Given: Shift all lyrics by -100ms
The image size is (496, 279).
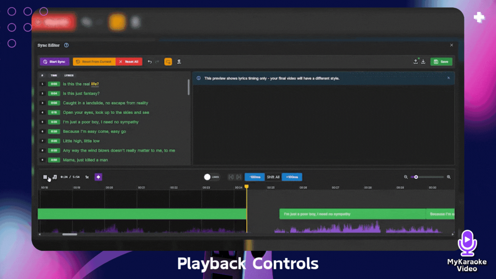Looking at the screenshot, I should click(x=255, y=177).
